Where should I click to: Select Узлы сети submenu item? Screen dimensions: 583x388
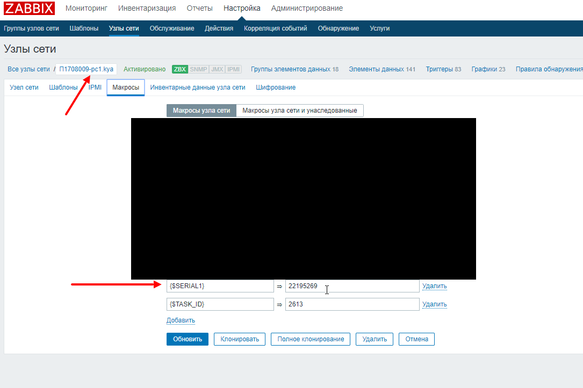pyautogui.click(x=124, y=28)
